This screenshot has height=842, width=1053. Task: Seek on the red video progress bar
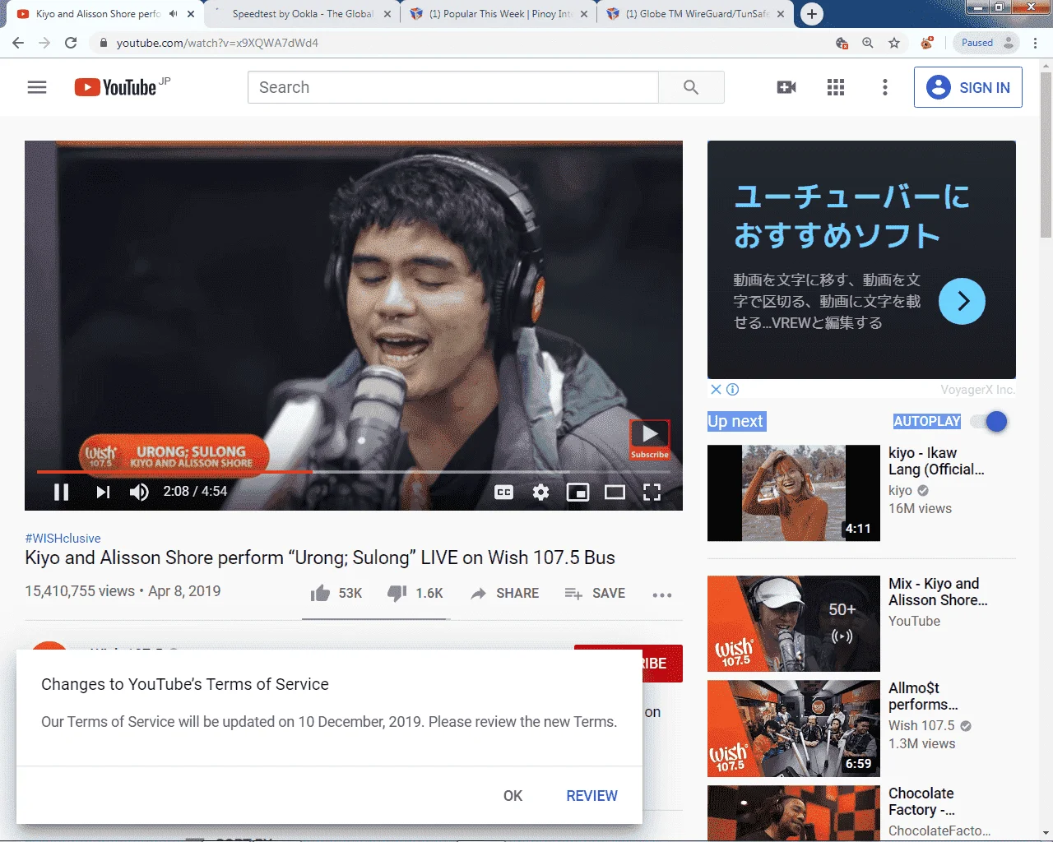(353, 472)
